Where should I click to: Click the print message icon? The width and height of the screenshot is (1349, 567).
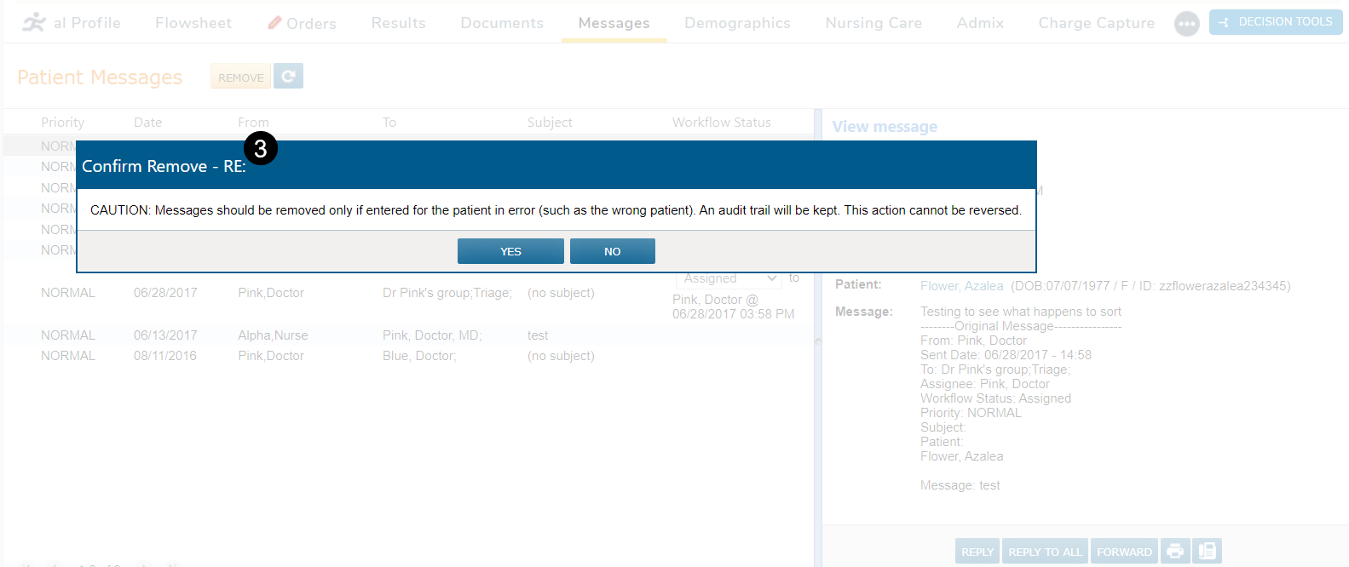1175,551
